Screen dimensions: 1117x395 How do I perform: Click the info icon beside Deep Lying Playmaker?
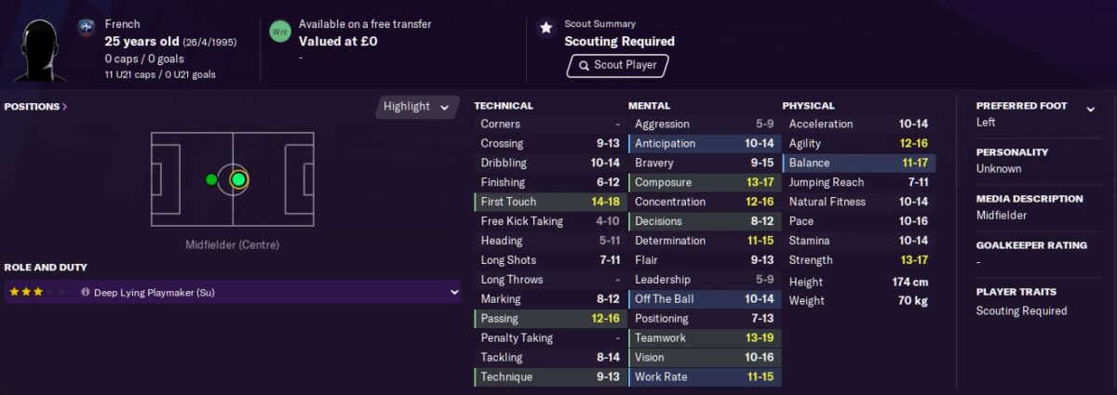coord(86,292)
